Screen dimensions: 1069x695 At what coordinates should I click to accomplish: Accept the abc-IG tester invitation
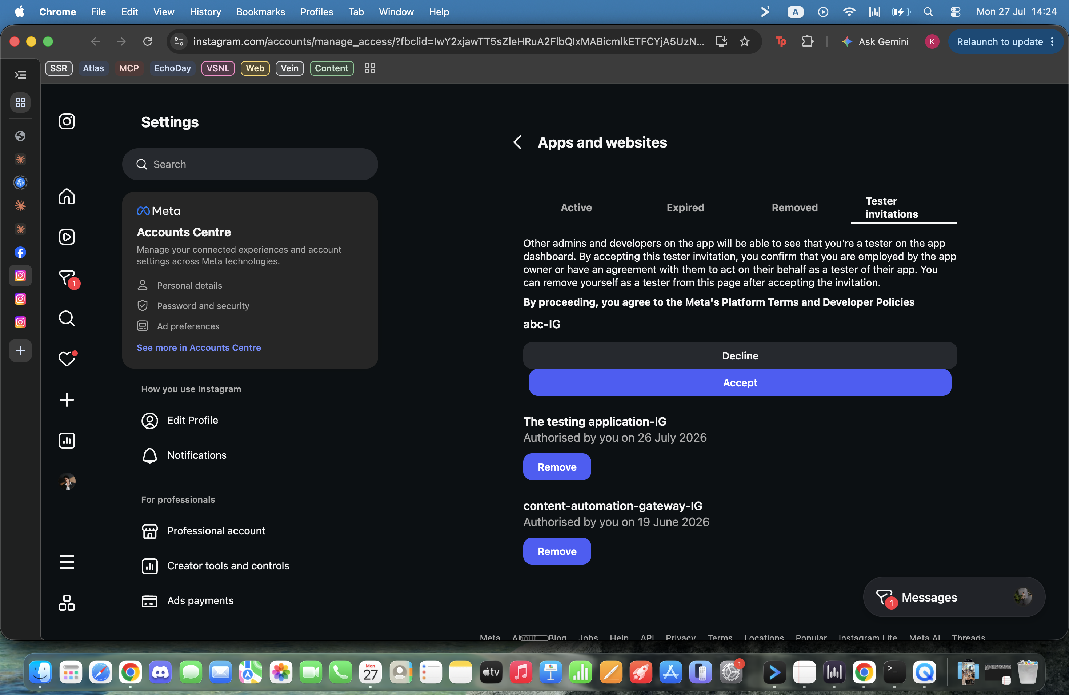740,382
